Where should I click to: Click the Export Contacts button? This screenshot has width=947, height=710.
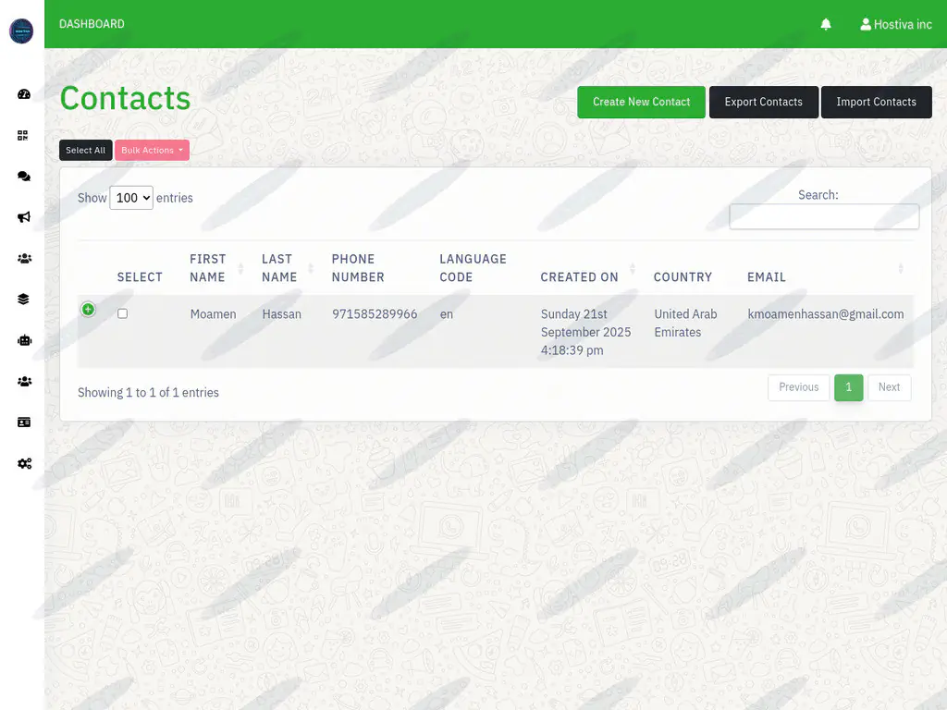(x=763, y=102)
